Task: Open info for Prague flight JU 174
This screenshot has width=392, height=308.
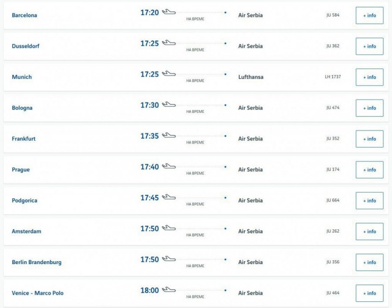Action: pyautogui.click(x=369, y=170)
